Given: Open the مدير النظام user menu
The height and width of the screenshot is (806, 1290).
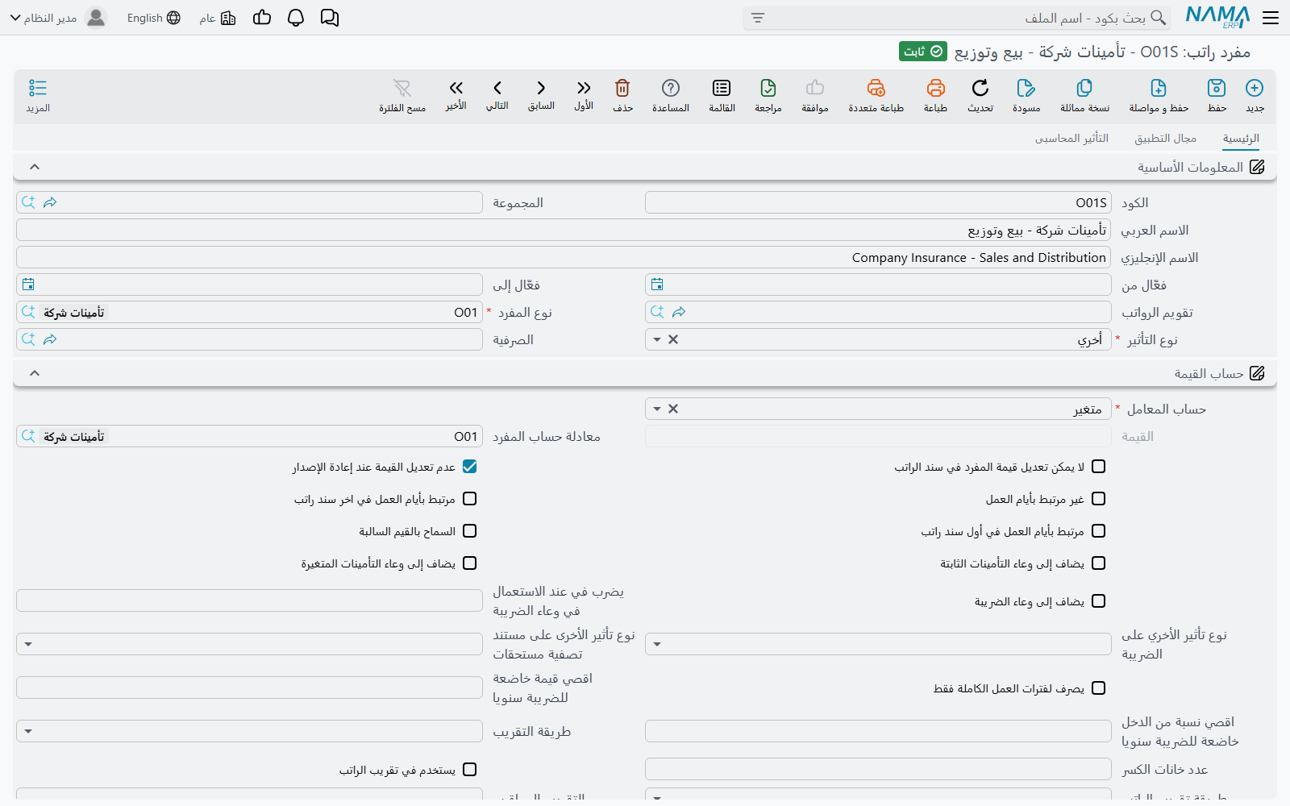Looking at the screenshot, I should [x=58, y=18].
